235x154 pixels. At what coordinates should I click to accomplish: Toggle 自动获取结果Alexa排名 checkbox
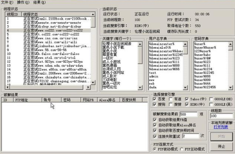(x=155, y=125)
